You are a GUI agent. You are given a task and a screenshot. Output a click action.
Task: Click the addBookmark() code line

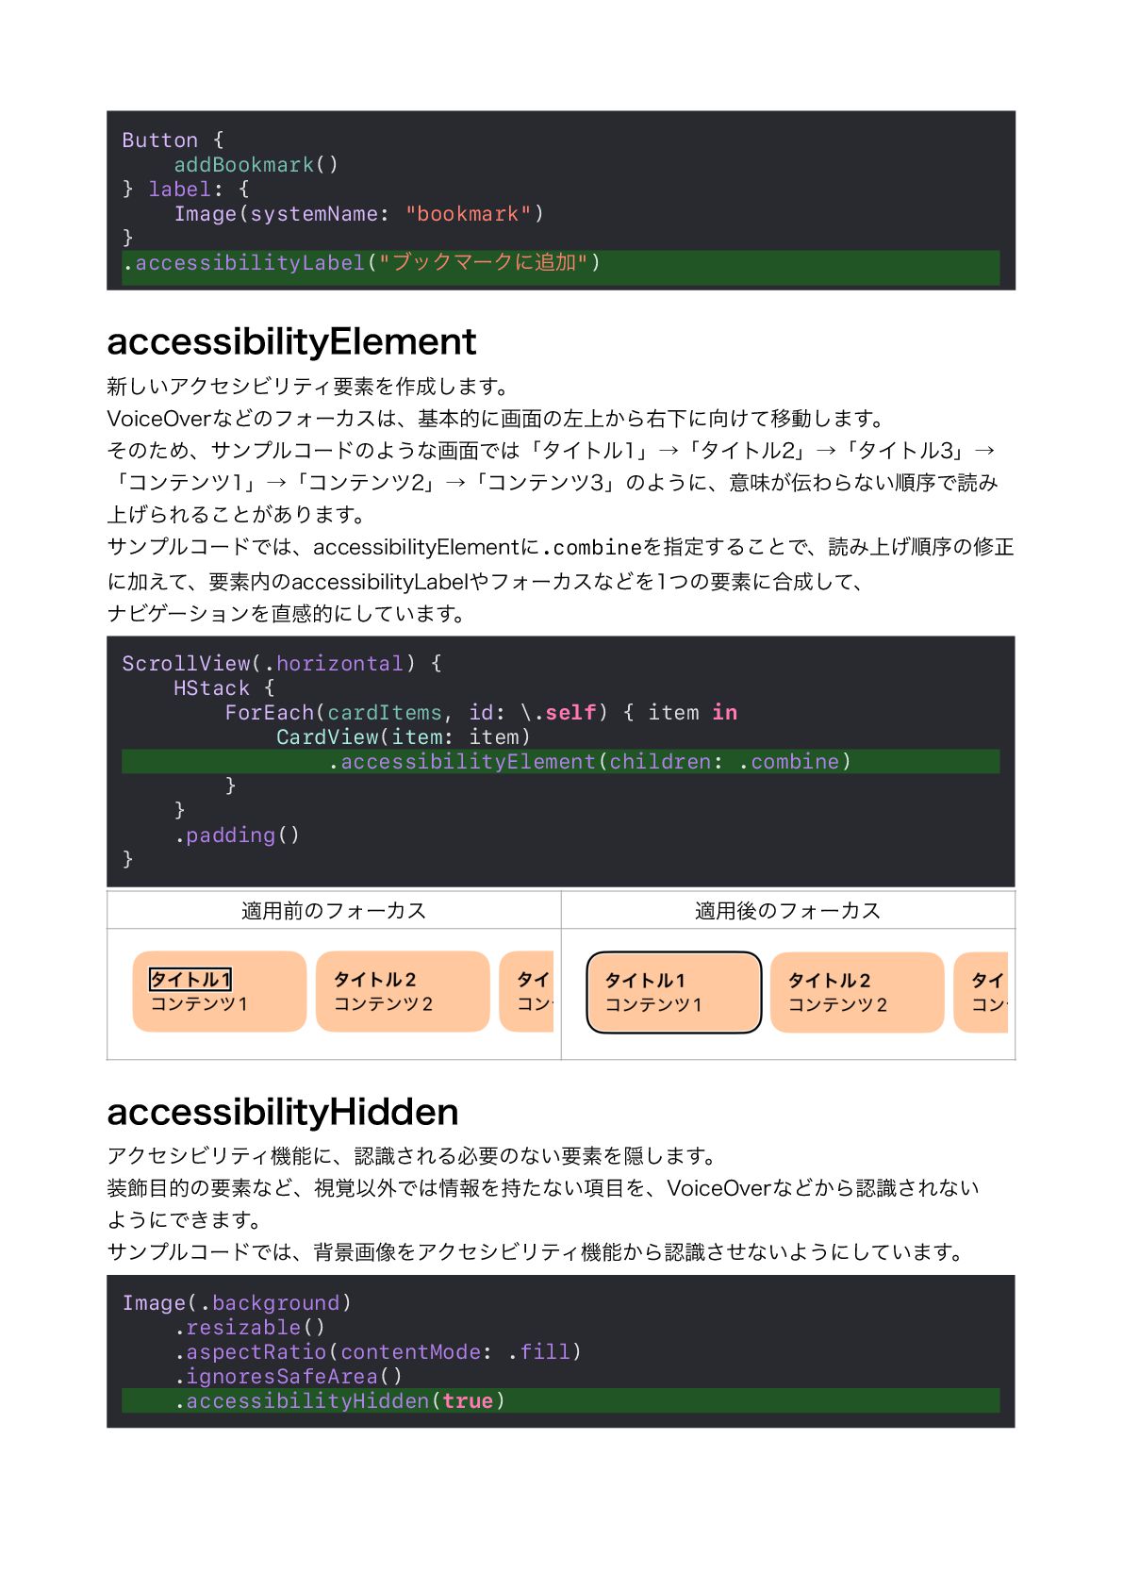click(256, 165)
